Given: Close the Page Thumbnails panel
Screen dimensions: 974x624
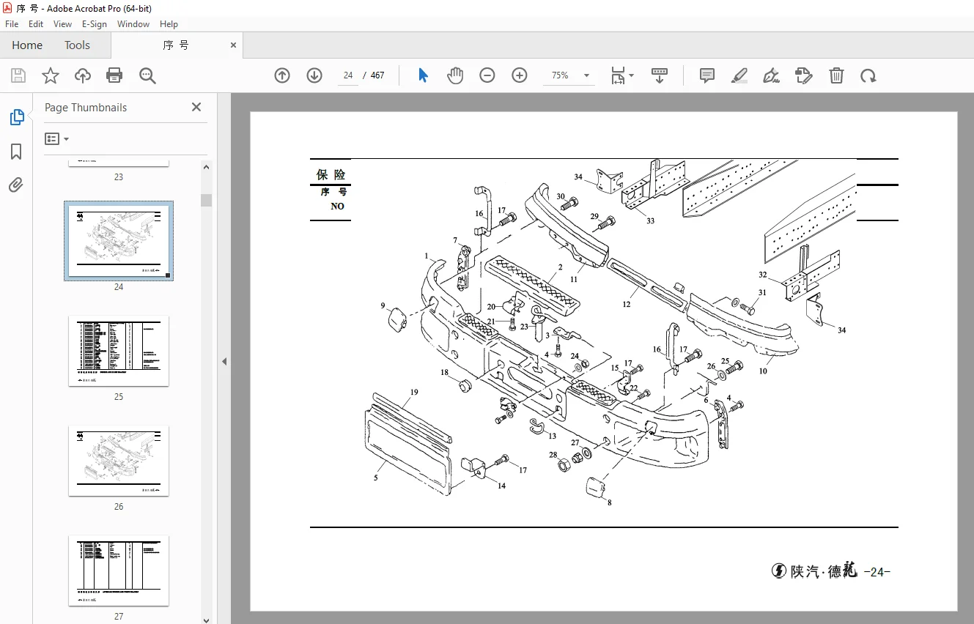Looking at the screenshot, I should (x=196, y=107).
